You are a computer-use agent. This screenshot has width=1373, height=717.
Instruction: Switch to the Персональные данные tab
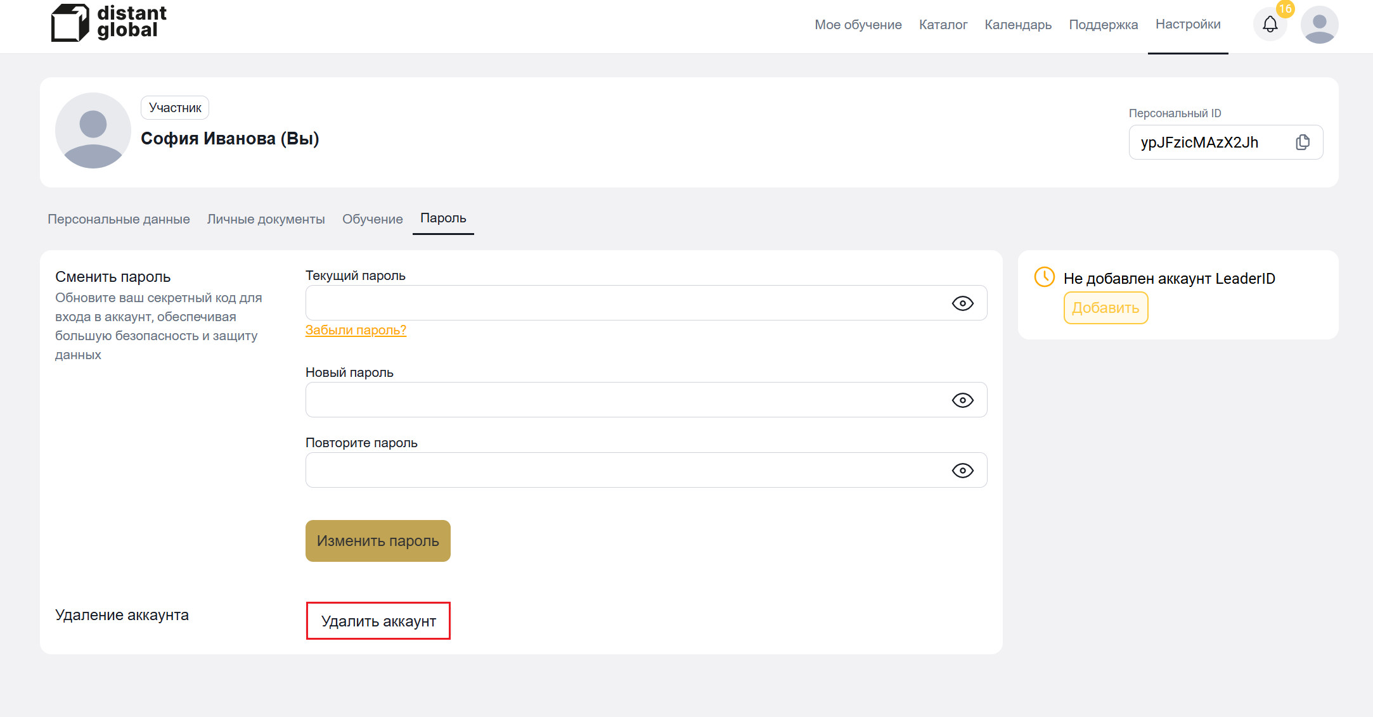[x=119, y=219]
